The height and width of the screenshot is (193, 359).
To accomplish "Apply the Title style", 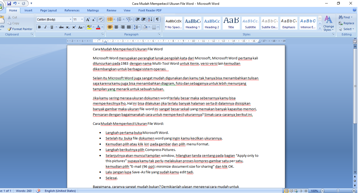I will point(231,23).
